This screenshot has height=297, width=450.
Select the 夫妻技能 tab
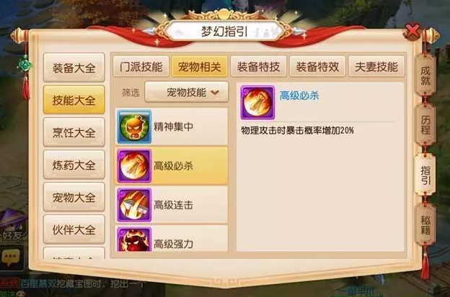(376, 67)
